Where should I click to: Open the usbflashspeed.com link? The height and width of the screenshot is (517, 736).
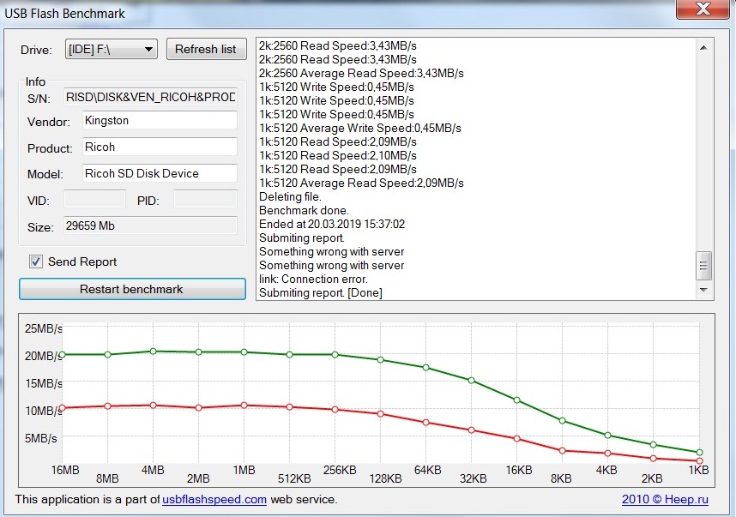pyautogui.click(x=214, y=499)
